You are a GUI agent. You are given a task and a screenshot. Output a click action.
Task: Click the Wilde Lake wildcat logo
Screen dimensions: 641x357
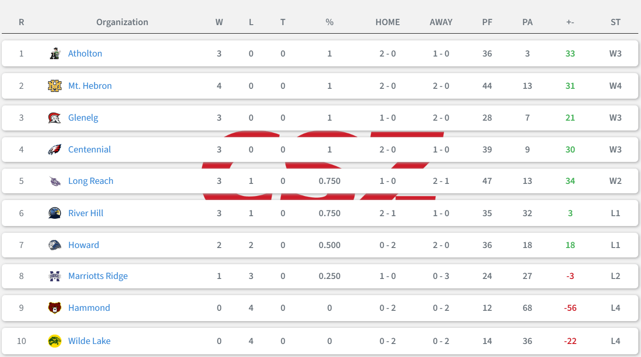pyautogui.click(x=55, y=341)
